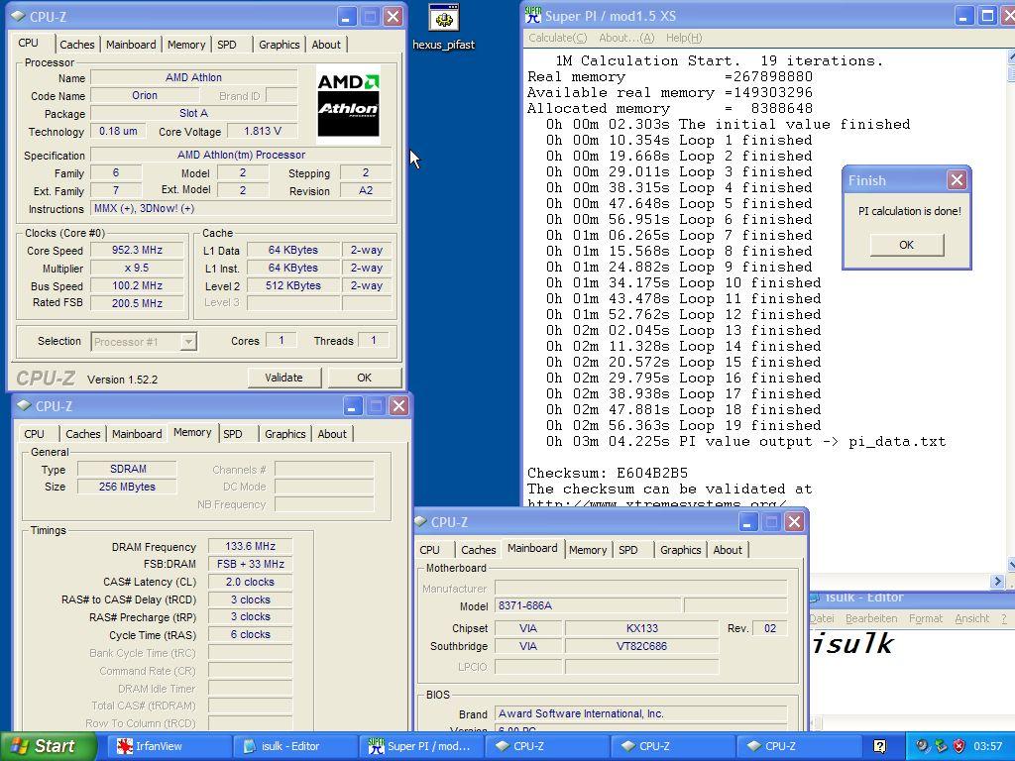
Task: Click the FSB:DRAM FSB + 33 MHz value
Action: pyautogui.click(x=251, y=564)
